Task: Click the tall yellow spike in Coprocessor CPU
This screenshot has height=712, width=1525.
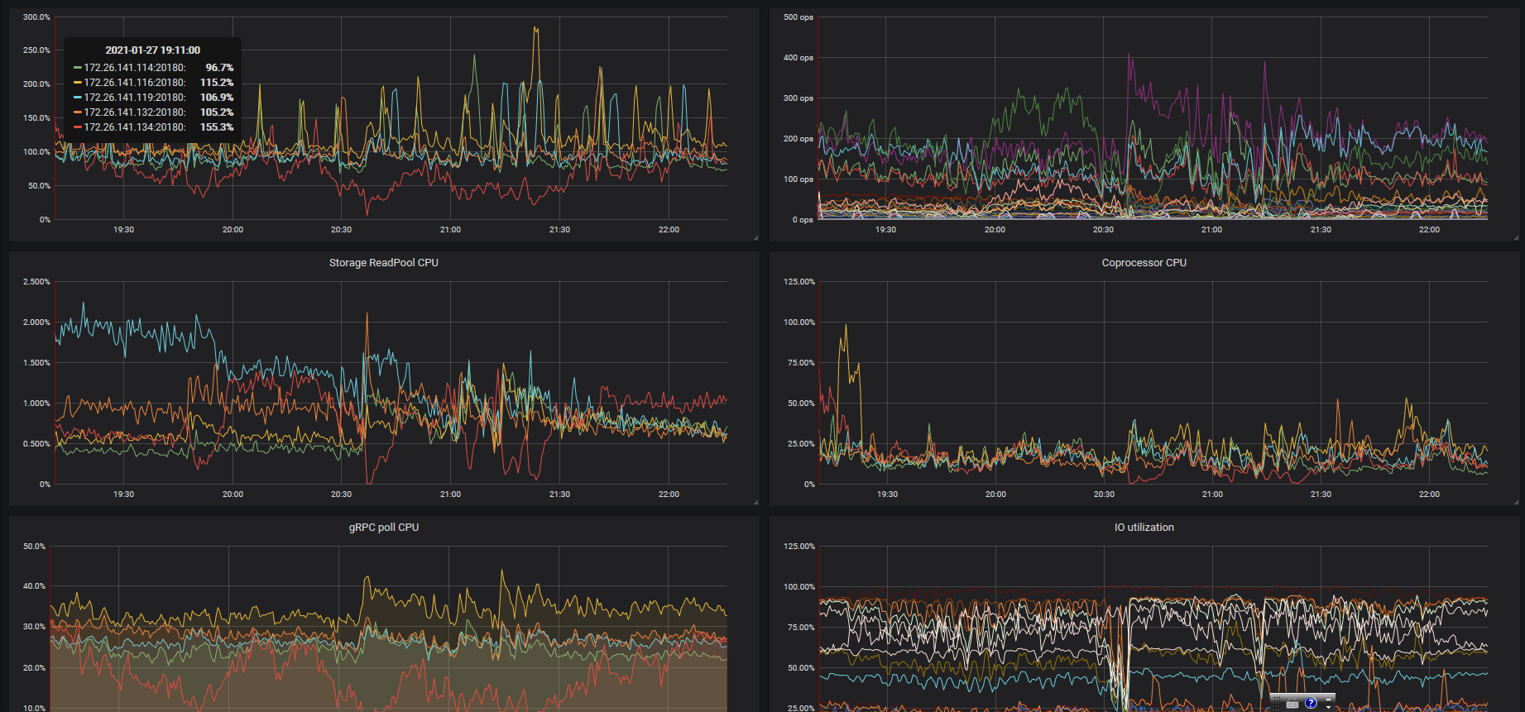Action: click(x=845, y=327)
